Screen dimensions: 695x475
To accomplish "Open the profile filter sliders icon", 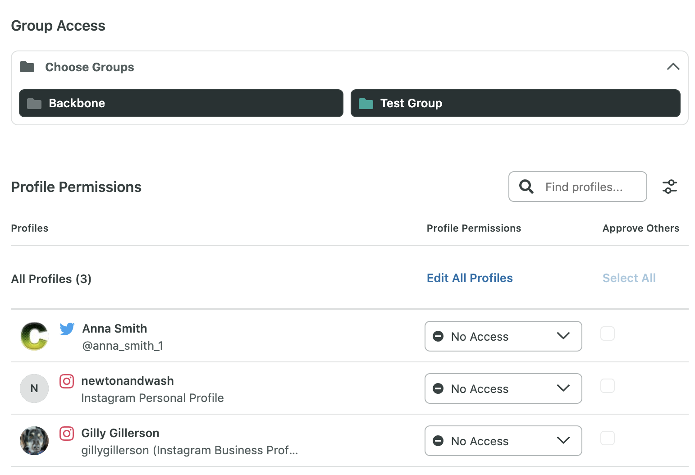I will 670,187.
